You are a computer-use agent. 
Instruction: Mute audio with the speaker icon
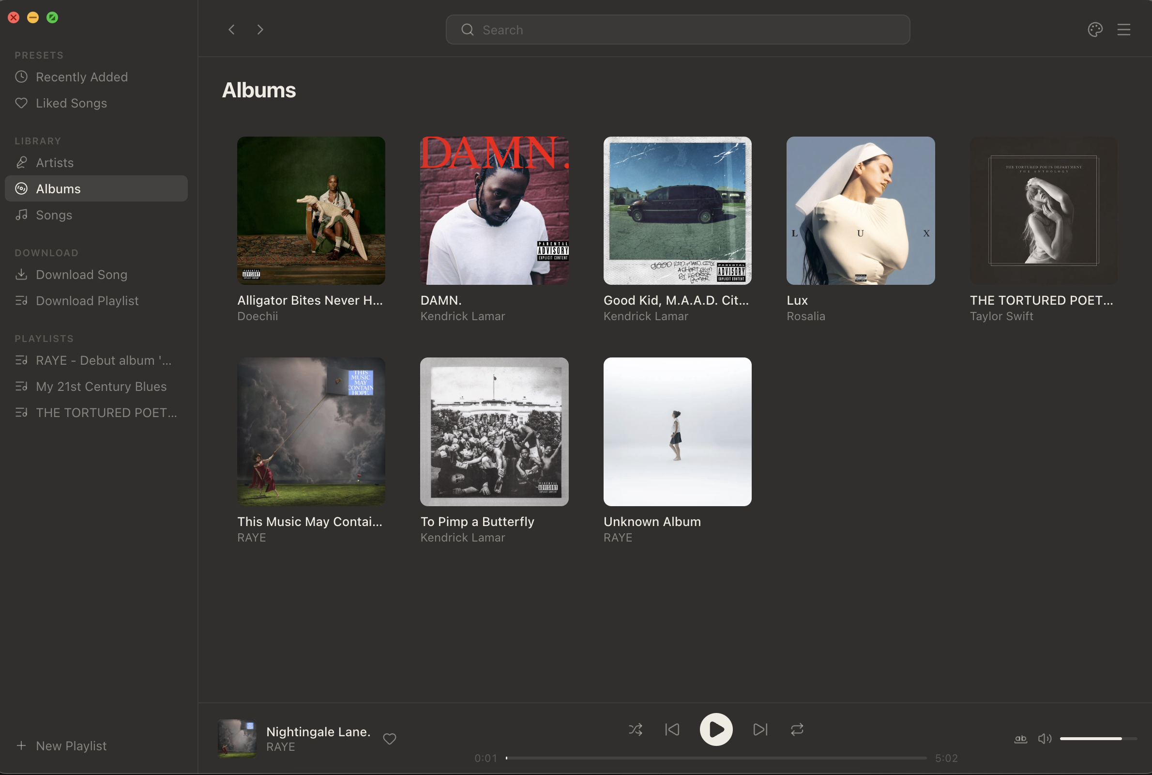coord(1044,738)
